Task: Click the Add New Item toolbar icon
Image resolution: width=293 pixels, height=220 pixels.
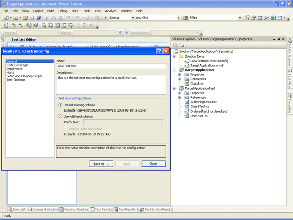Action: (16, 18)
